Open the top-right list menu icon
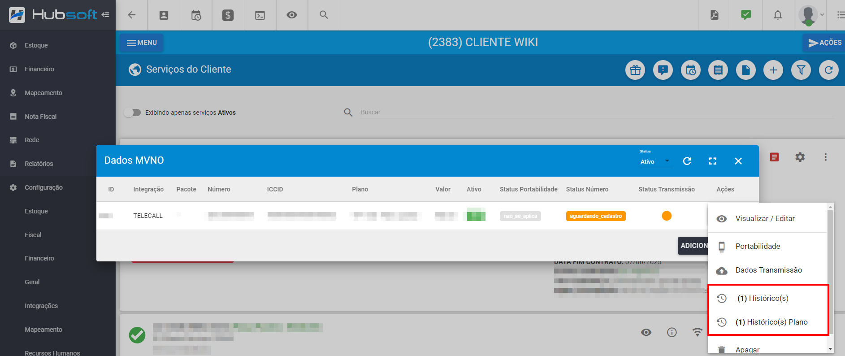This screenshot has width=845, height=356. 841,15
